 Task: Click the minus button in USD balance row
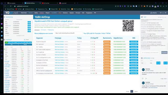pyautogui.click(x=30, y=31)
